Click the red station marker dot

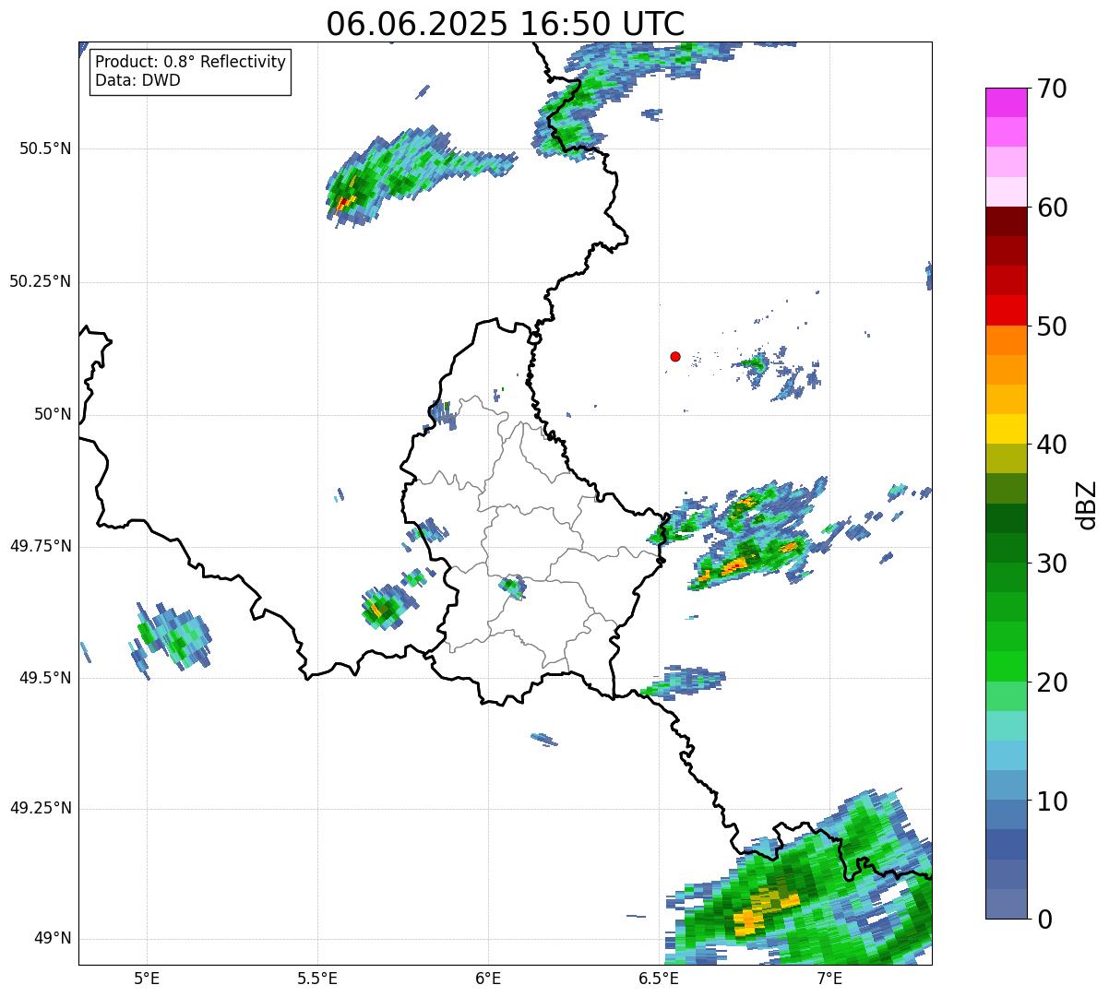675,356
